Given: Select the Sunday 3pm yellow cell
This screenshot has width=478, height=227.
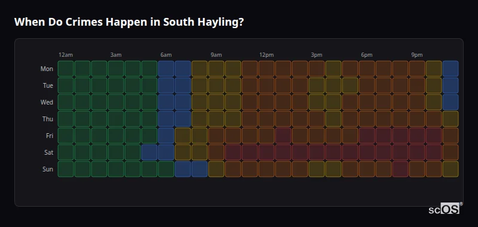Looking at the screenshot, I should [x=317, y=169].
